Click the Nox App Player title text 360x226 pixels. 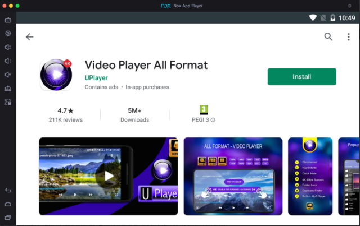188,6
